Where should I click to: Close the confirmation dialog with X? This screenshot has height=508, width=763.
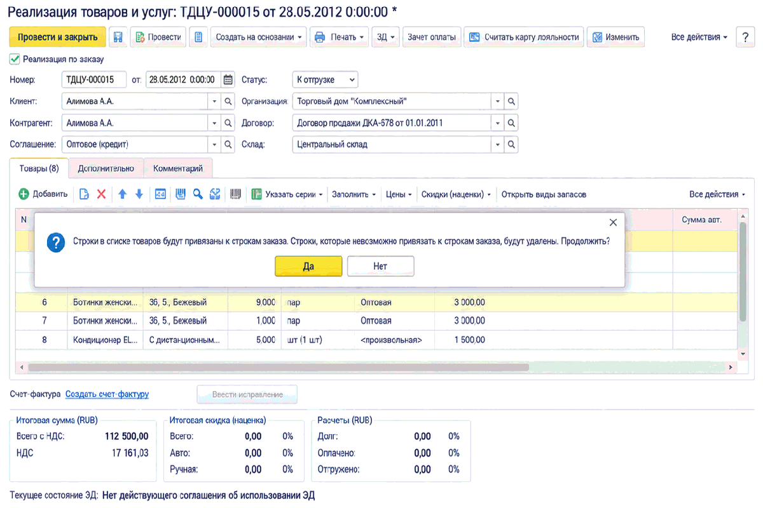click(x=613, y=222)
